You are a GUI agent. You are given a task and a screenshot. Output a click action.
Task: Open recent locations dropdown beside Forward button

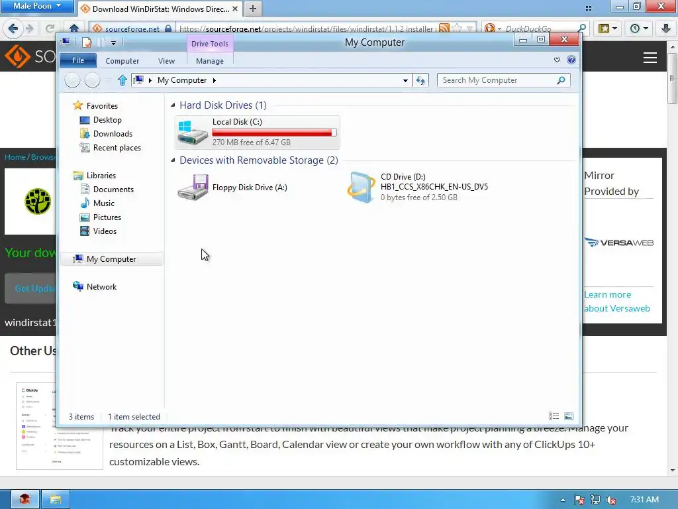click(108, 80)
